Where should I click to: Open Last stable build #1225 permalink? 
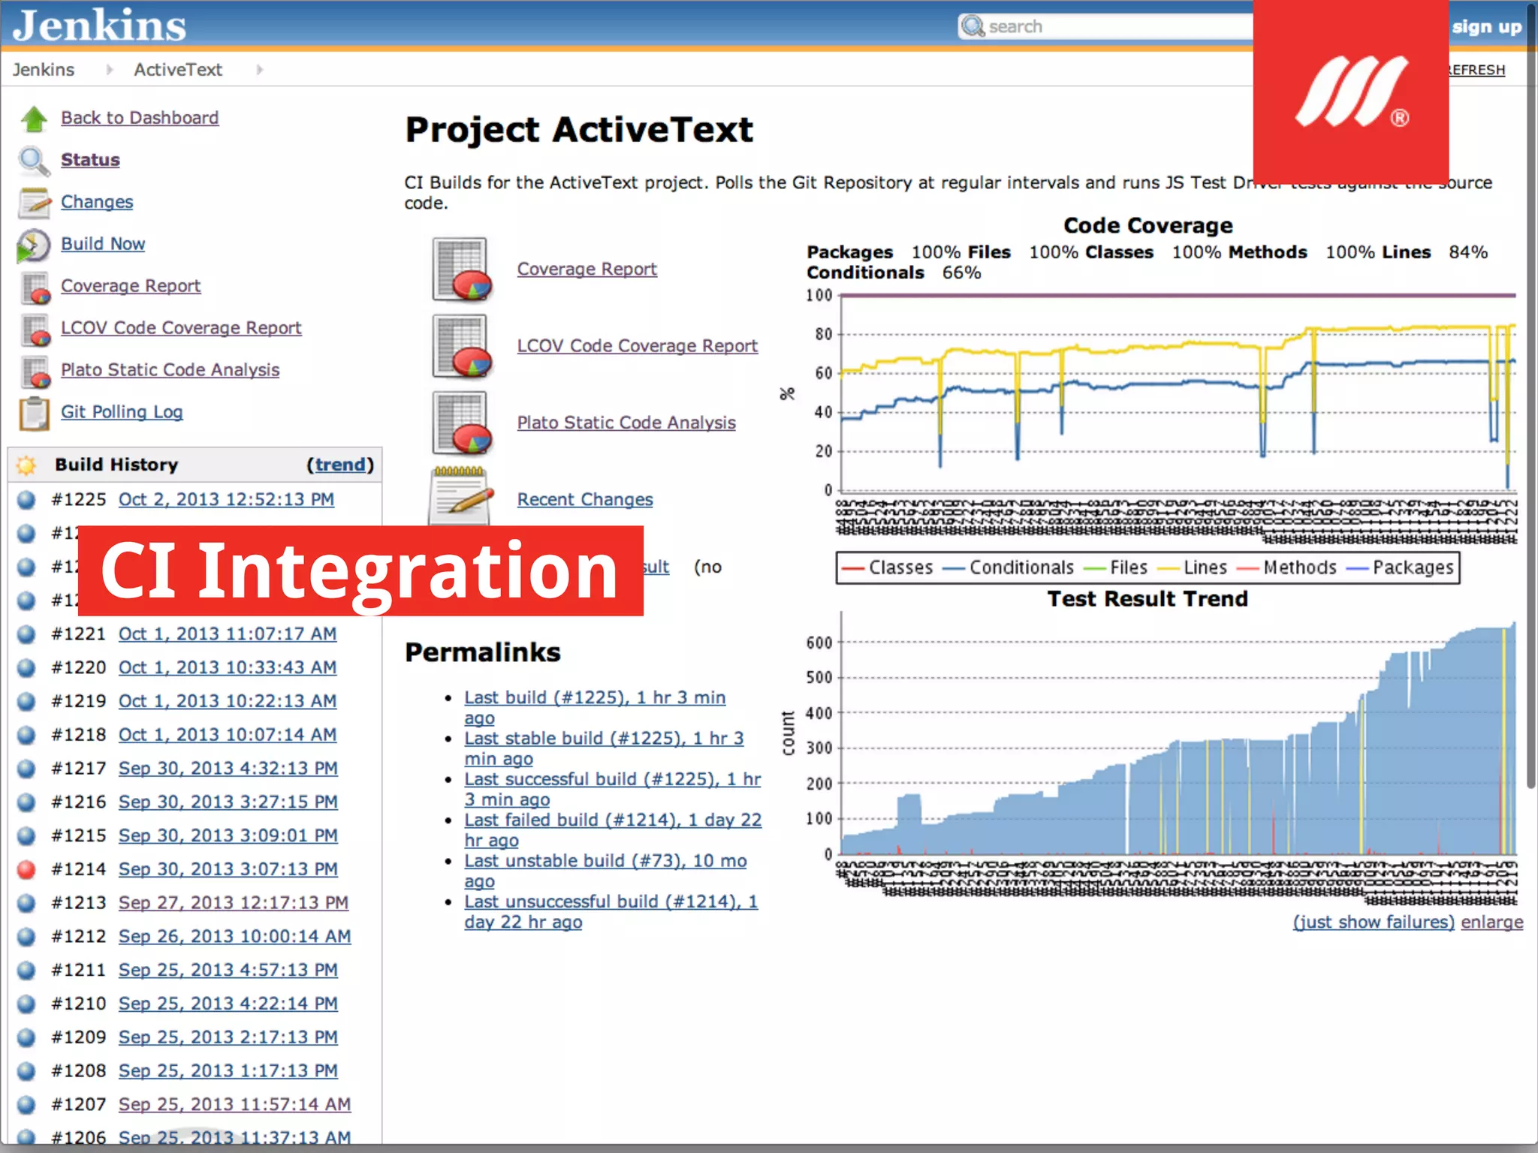click(x=604, y=748)
